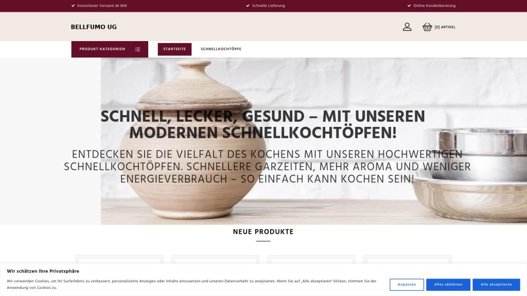This screenshot has width=527, height=296.
Task: Select the second new product card
Action: click(216, 260)
